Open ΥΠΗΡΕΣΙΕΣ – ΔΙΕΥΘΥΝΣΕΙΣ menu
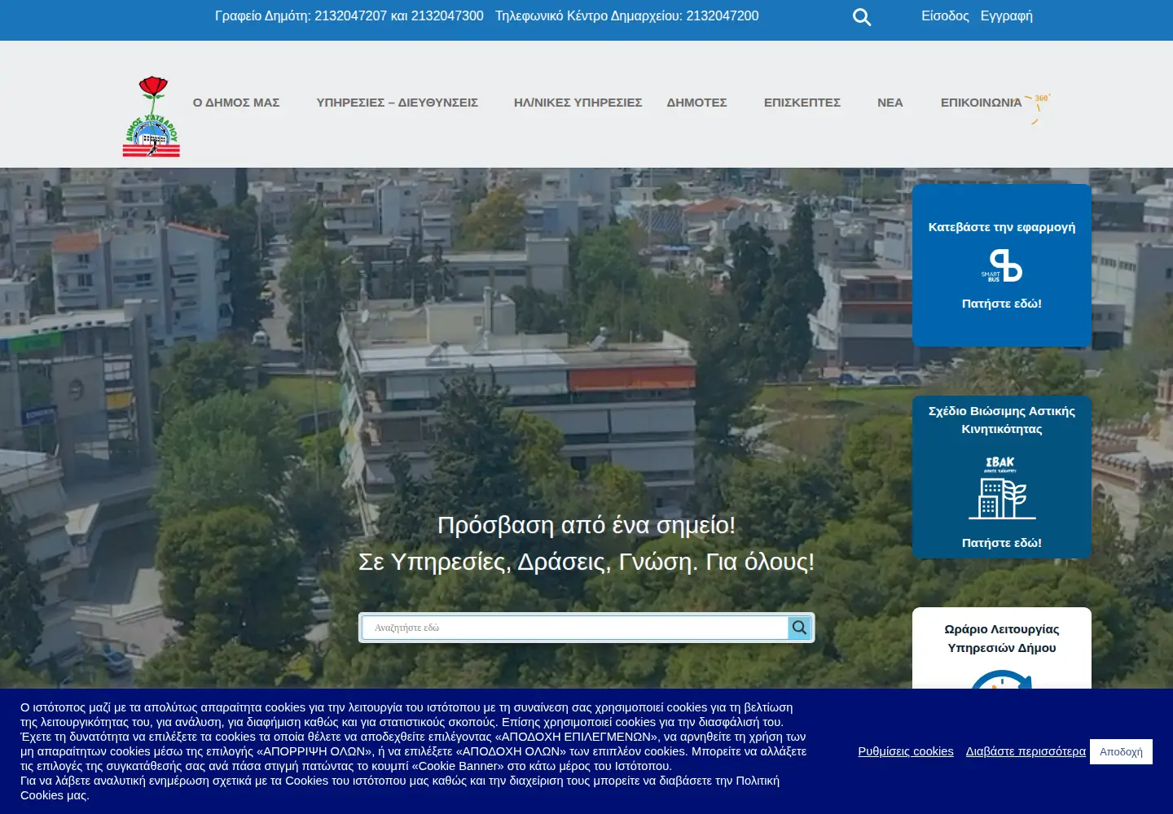 tap(398, 103)
